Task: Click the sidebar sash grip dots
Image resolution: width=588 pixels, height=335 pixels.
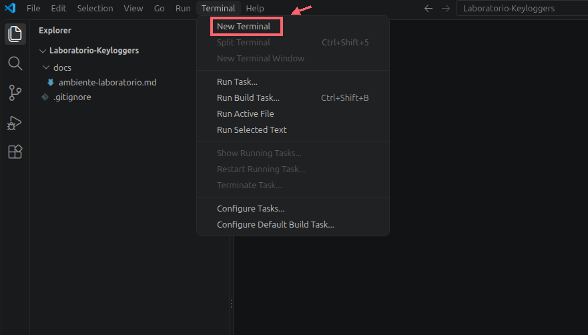Action: coord(232,304)
